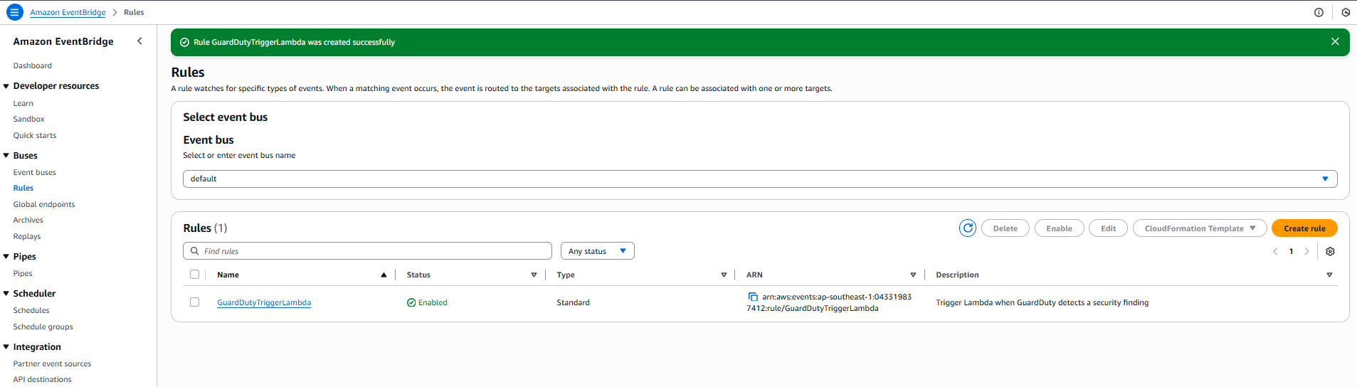Screen dimensions: 1357x387
Task: Open the hamburger navigation menu icon
Action: coord(14,12)
